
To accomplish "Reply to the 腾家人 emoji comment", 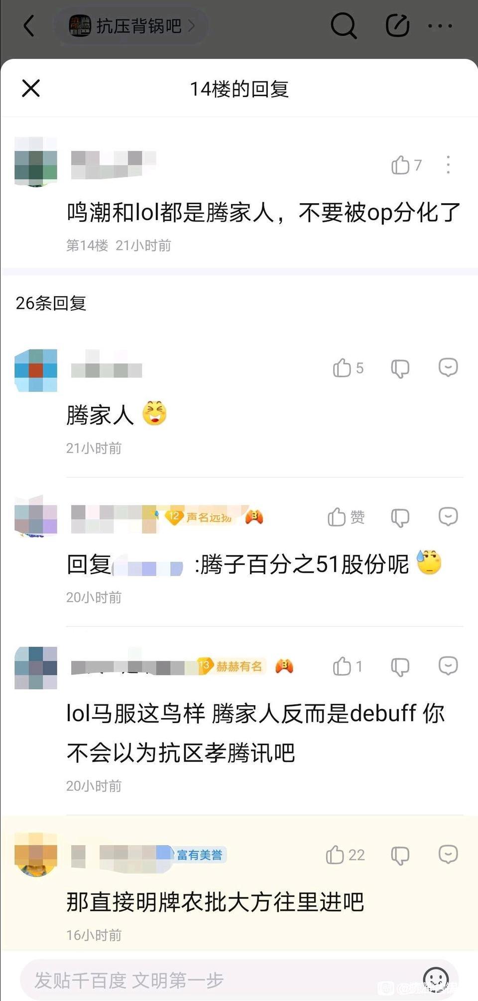I will pos(448,368).
